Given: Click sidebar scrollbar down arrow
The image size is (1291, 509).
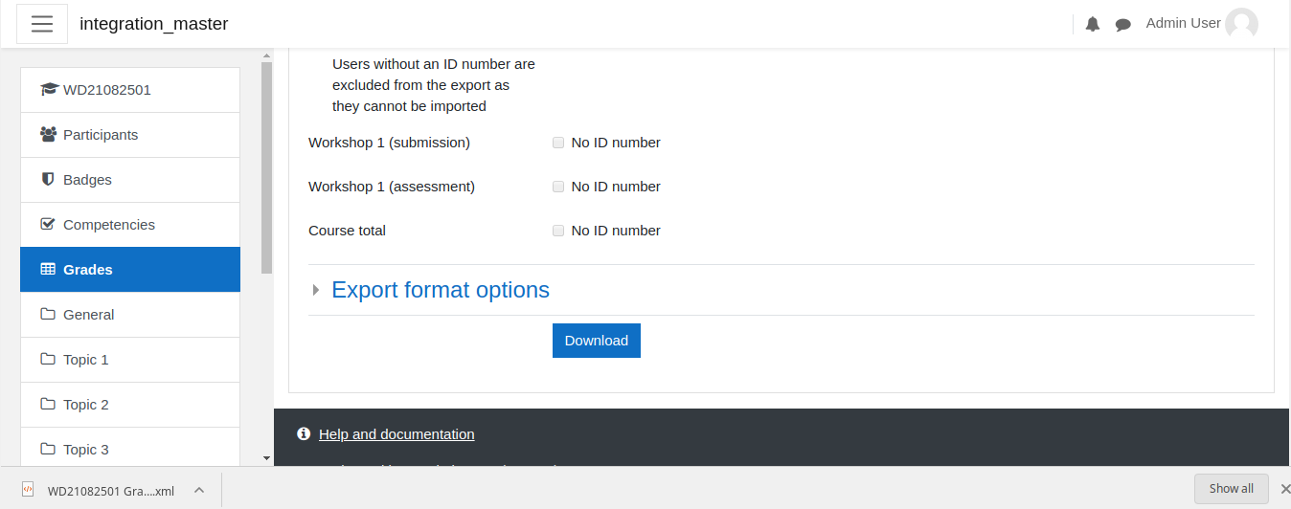Looking at the screenshot, I should click(x=267, y=459).
